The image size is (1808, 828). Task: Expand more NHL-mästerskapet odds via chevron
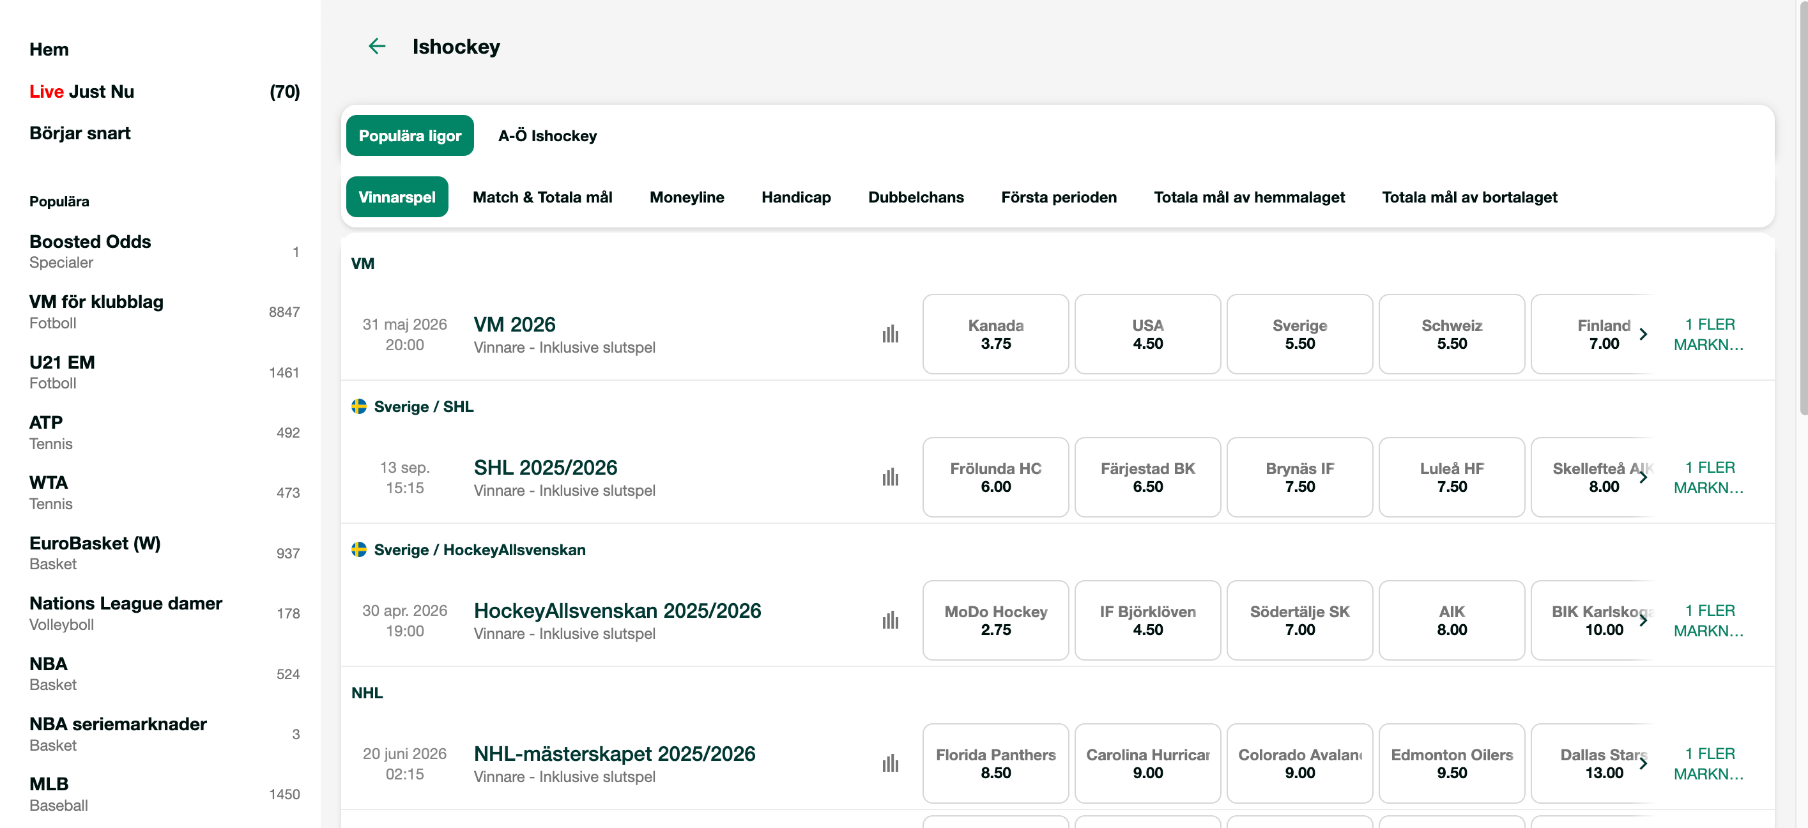(1643, 763)
